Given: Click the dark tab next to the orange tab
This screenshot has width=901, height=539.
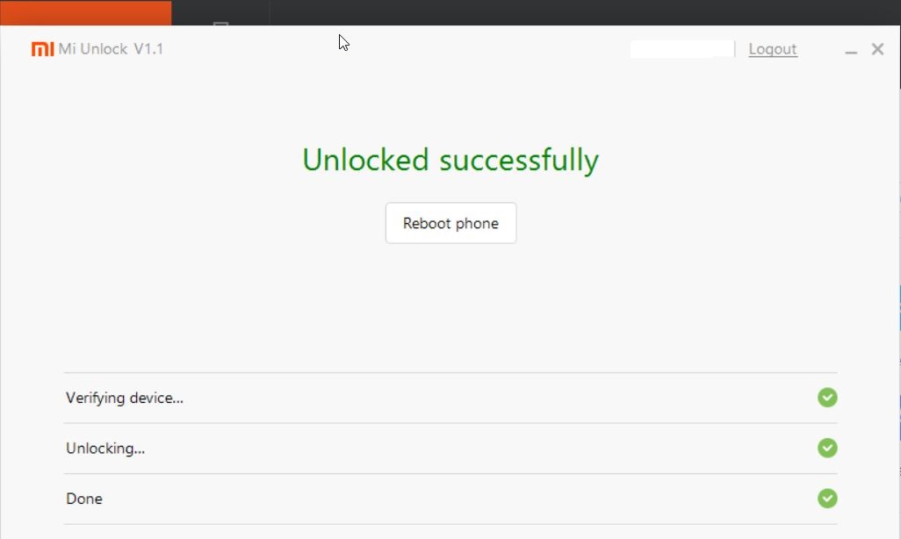Looking at the screenshot, I should [x=220, y=12].
